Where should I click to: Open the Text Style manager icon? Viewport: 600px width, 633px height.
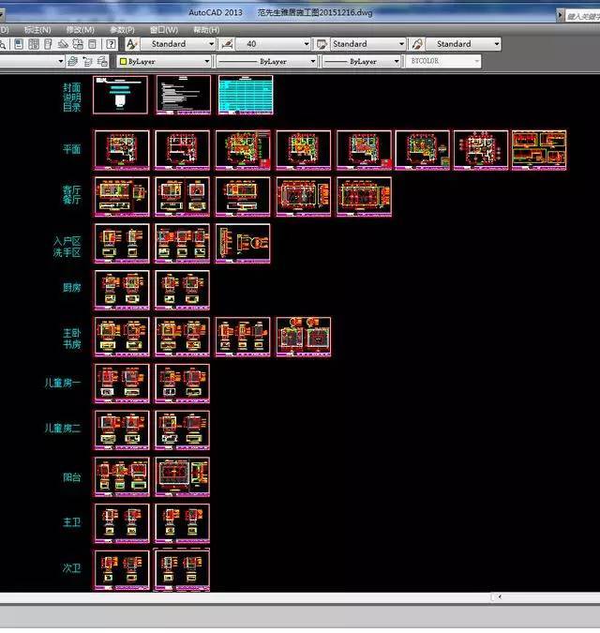coord(132,44)
